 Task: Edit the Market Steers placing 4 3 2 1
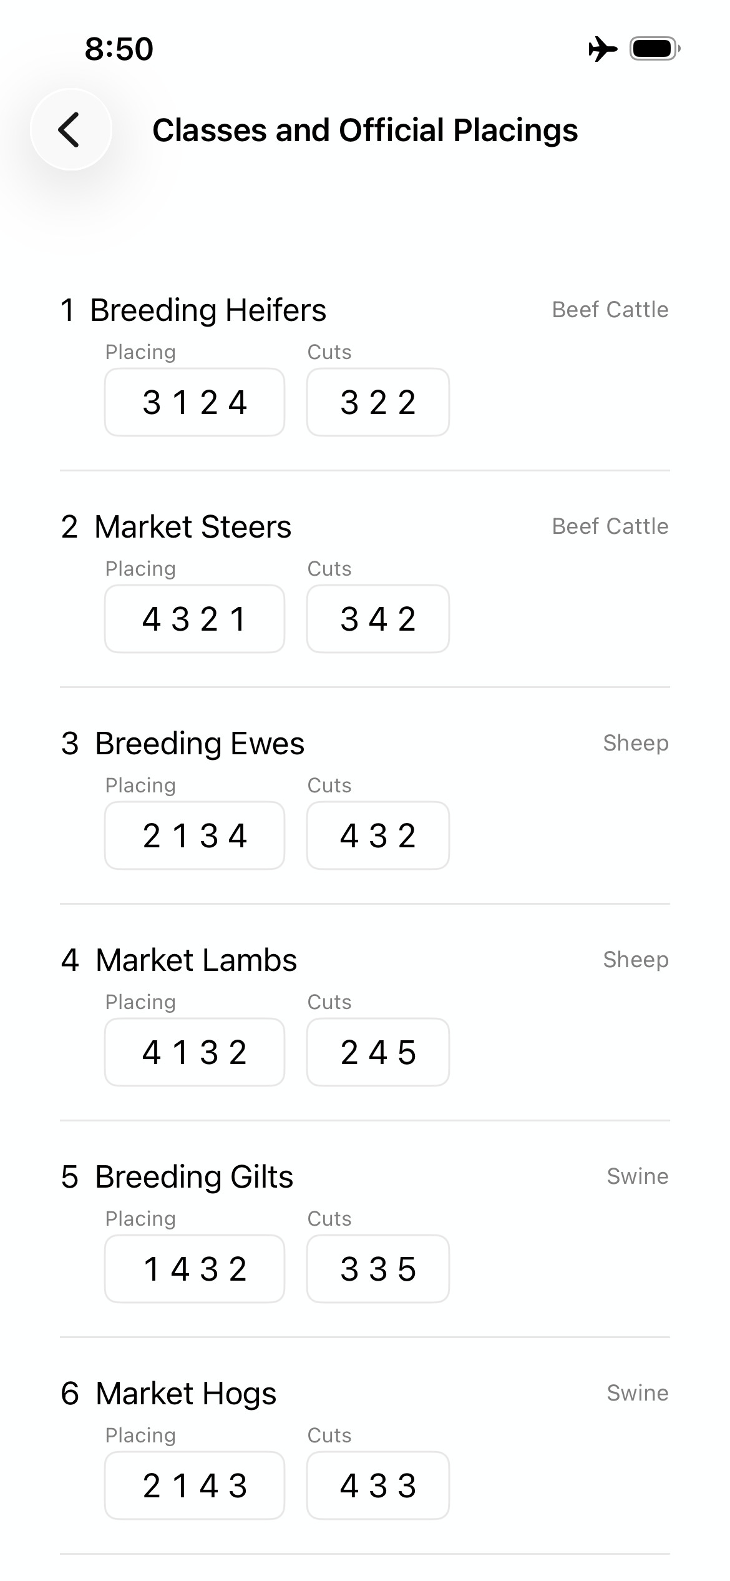[195, 619]
